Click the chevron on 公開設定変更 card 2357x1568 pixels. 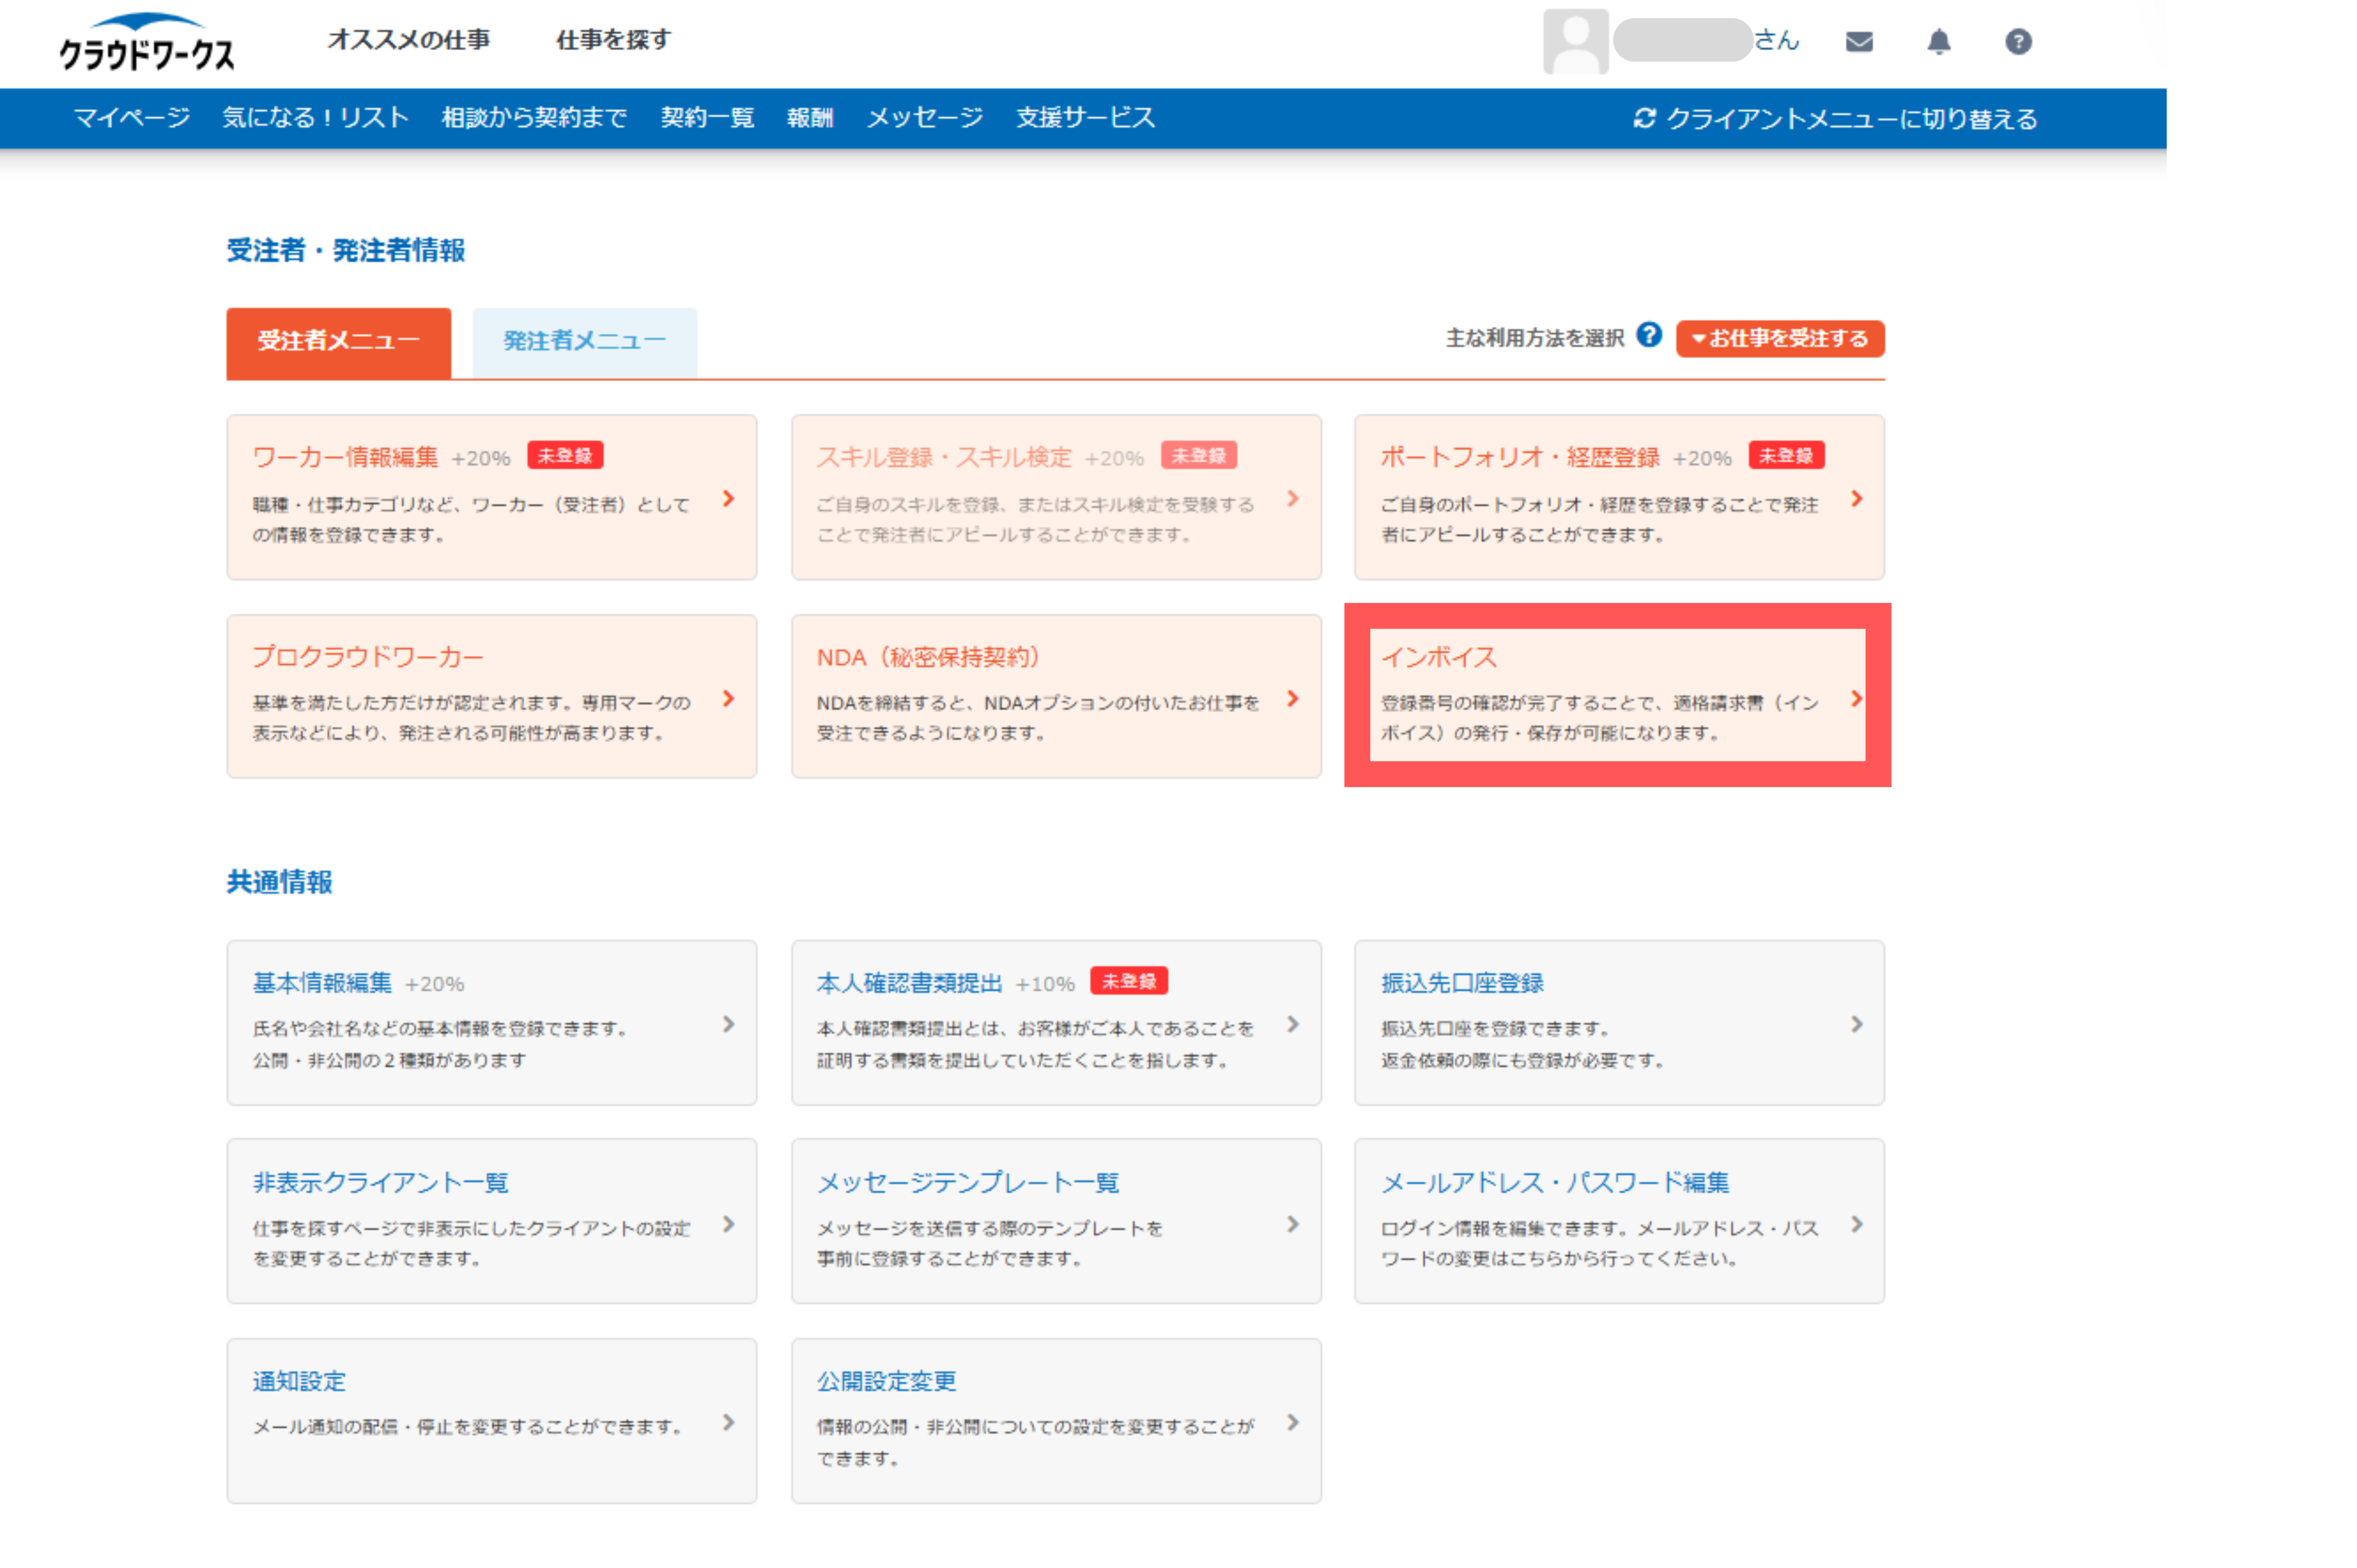pos(1292,1422)
